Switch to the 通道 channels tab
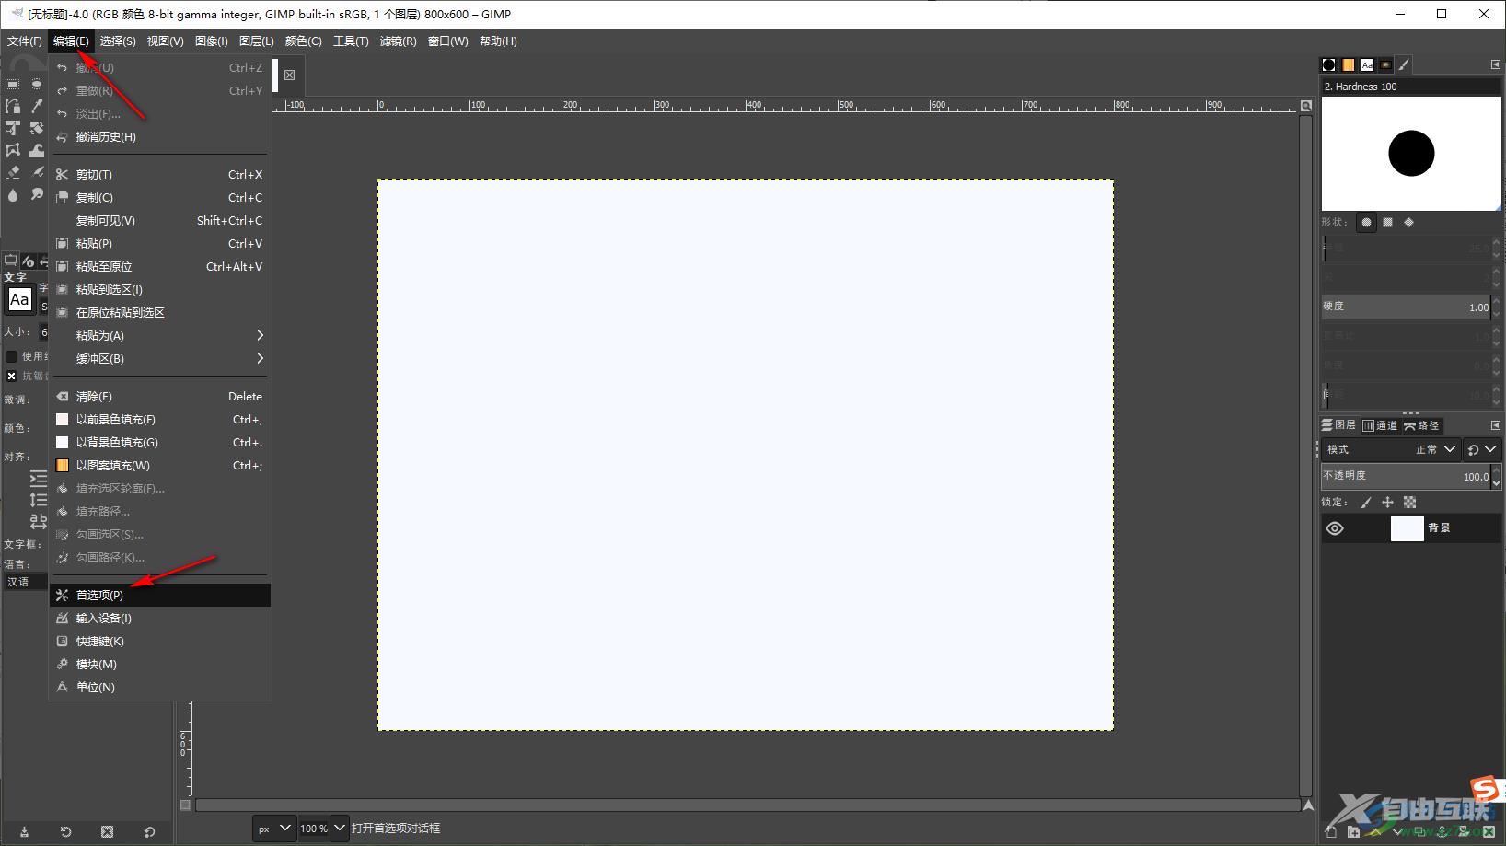This screenshot has width=1506, height=846. pyautogui.click(x=1380, y=425)
